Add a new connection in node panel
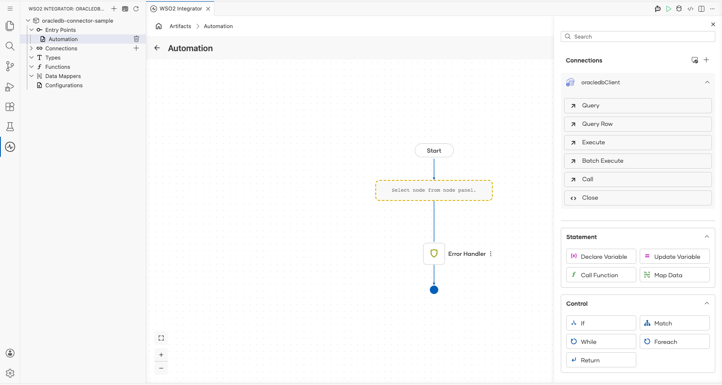This screenshot has height=385, width=722. tap(706, 60)
